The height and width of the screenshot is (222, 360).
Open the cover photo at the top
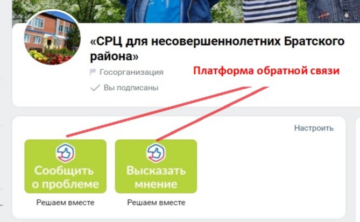click(186, 11)
